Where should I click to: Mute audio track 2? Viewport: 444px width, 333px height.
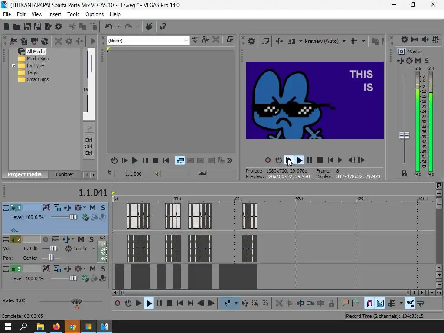[x=81, y=239]
